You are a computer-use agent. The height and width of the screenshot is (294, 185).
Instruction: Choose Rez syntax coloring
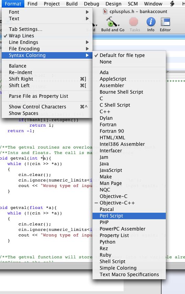129,248
